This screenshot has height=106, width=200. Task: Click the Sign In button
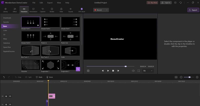166,3
